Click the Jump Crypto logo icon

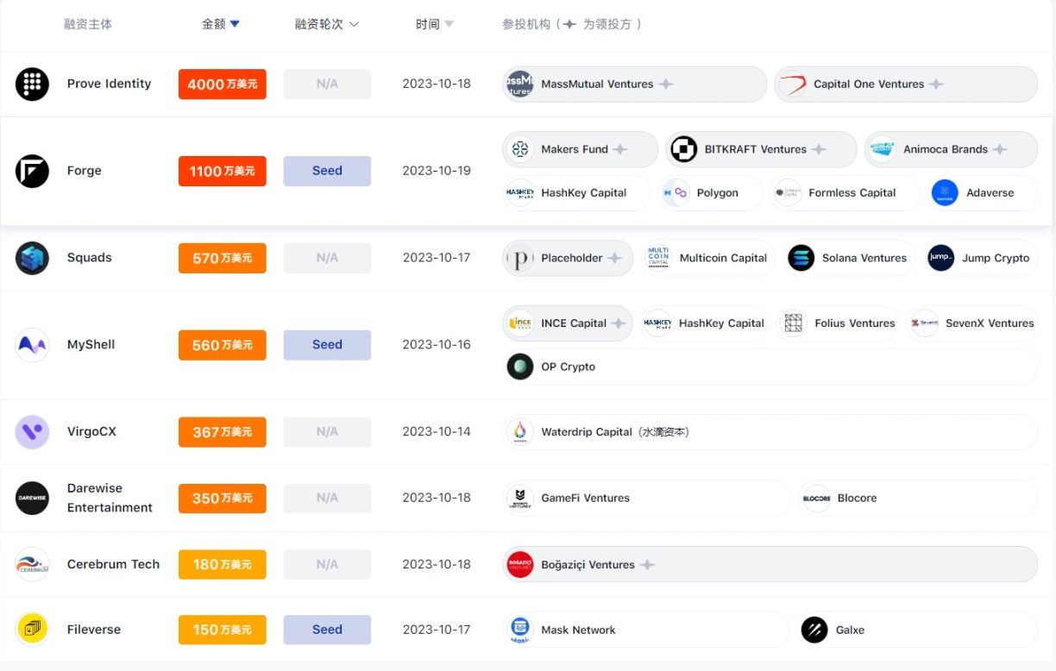coord(940,258)
